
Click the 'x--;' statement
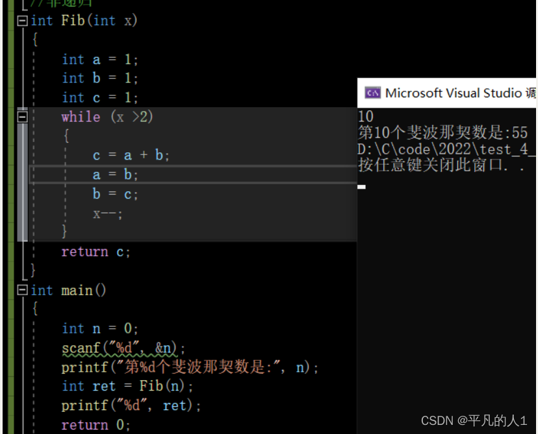click(107, 214)
